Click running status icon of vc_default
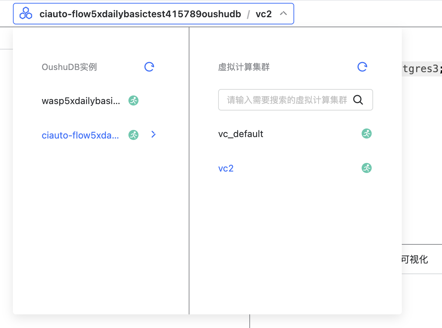Viewport: 442px width, 328px height. coord(367,133)
